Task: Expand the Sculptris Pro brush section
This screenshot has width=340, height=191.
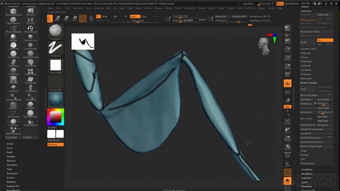Action: (13, 186)
